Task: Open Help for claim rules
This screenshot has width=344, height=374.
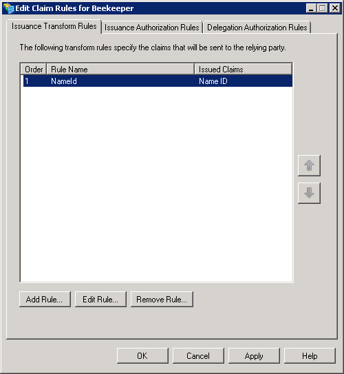Action: (x=310, y=355)
